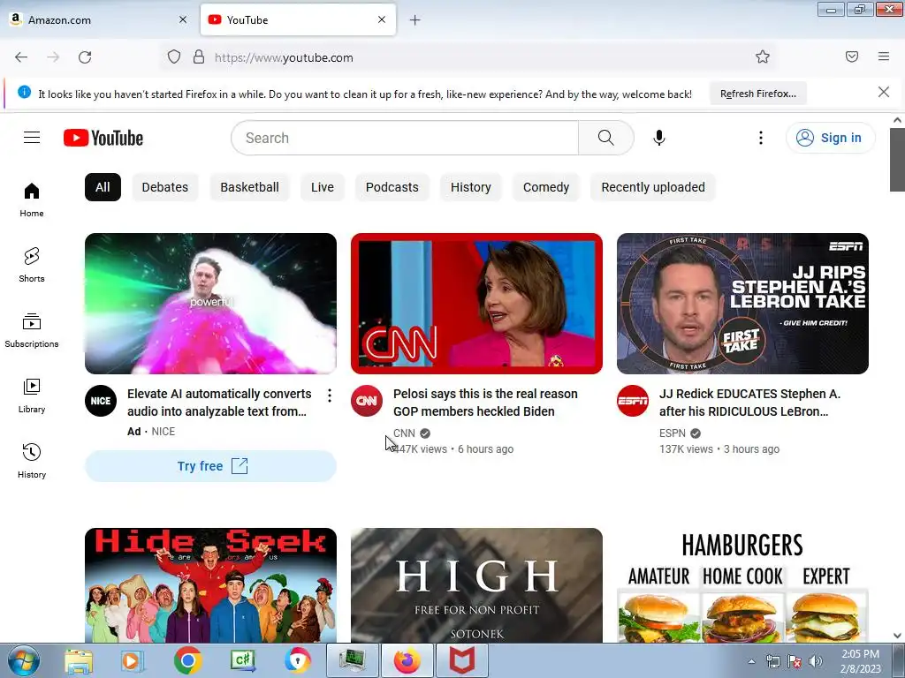This screenshot has width=905, height=678.
Task: Open YouTube settings three-dot menu
Action: click(x=761, y=138)
